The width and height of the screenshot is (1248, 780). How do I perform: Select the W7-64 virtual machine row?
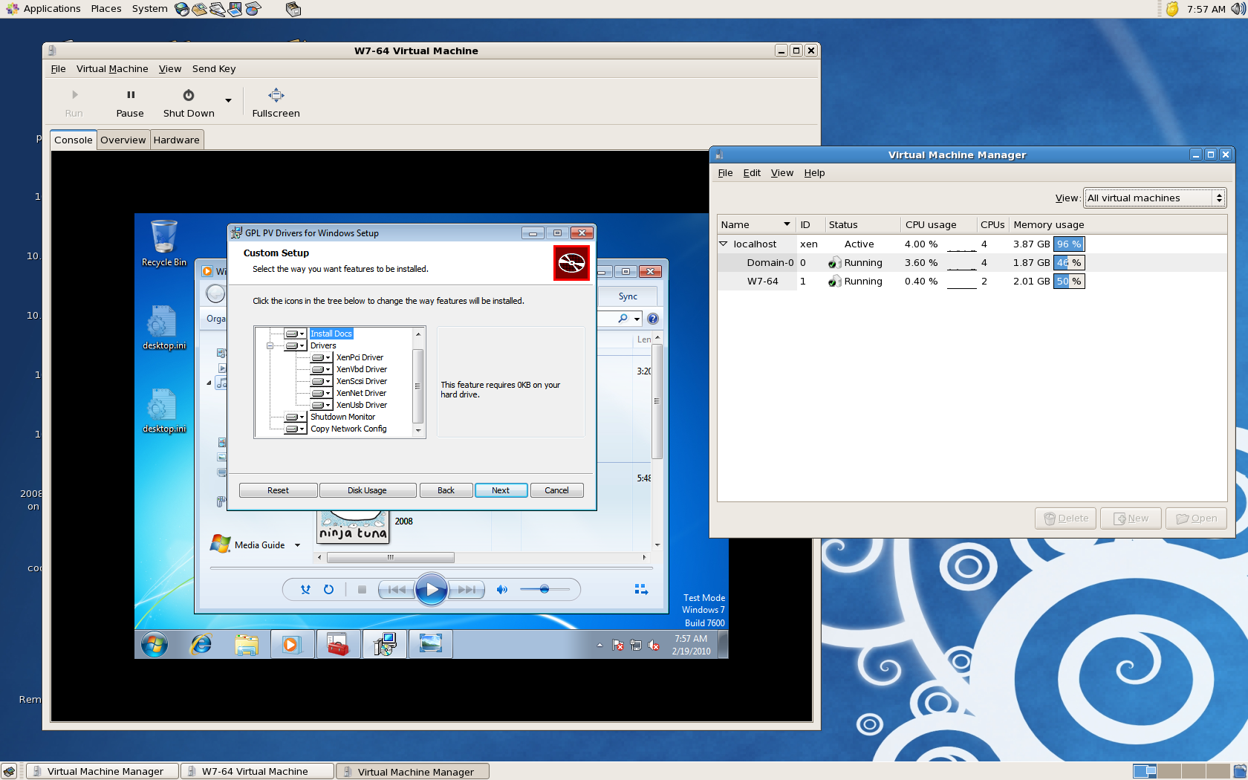pyautogui.click(x=763, y=282)
